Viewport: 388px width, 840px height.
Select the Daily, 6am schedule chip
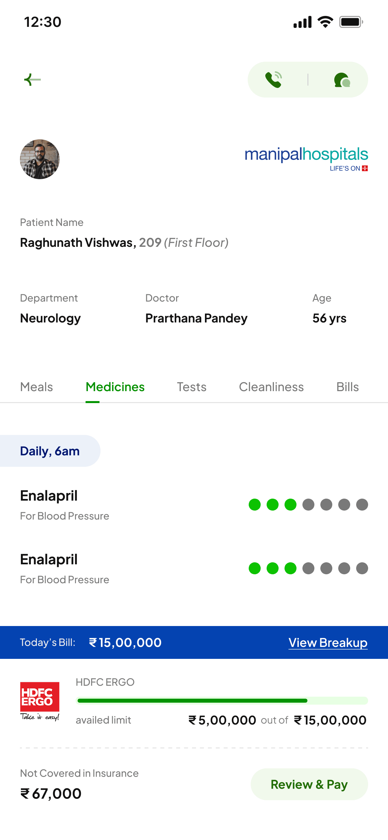coord(50,451)
